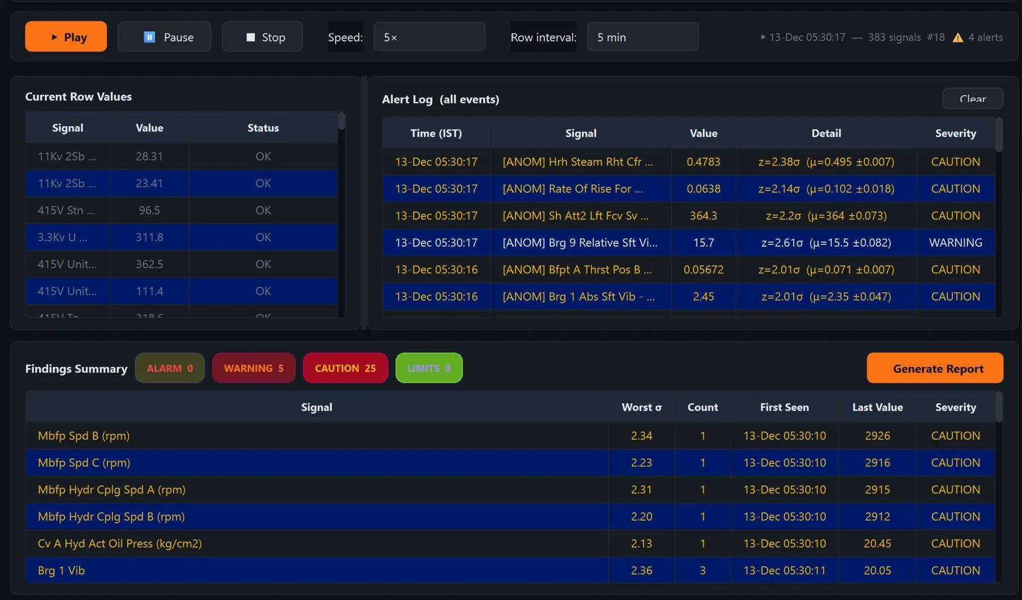
Task: Select the 3.3Kv U signal row
Action: pos(182,237)
